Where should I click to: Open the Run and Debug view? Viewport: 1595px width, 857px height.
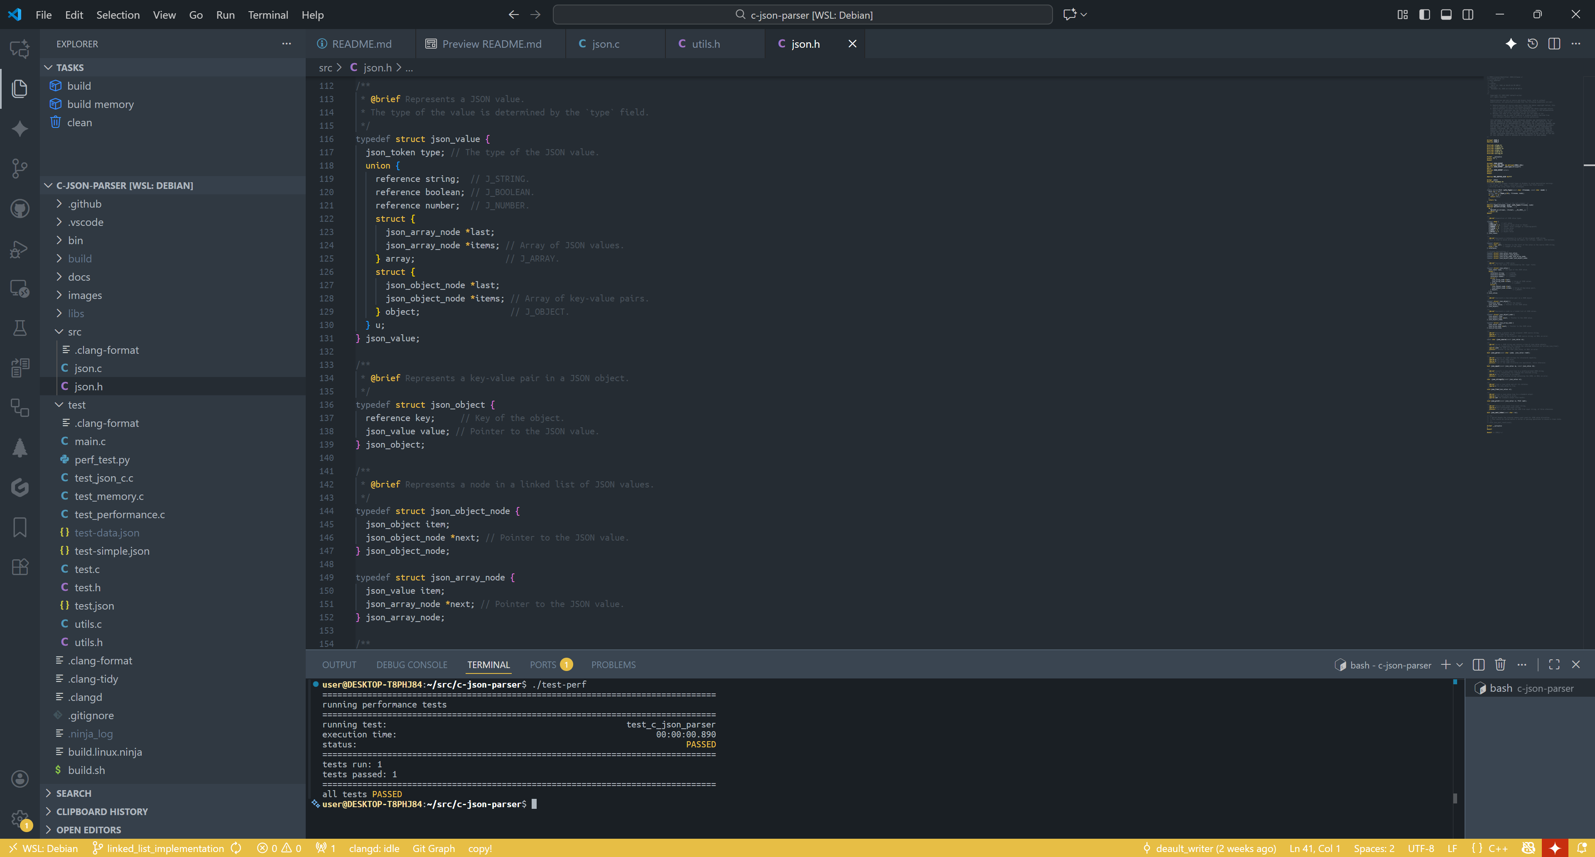click(x=20, y=249)
